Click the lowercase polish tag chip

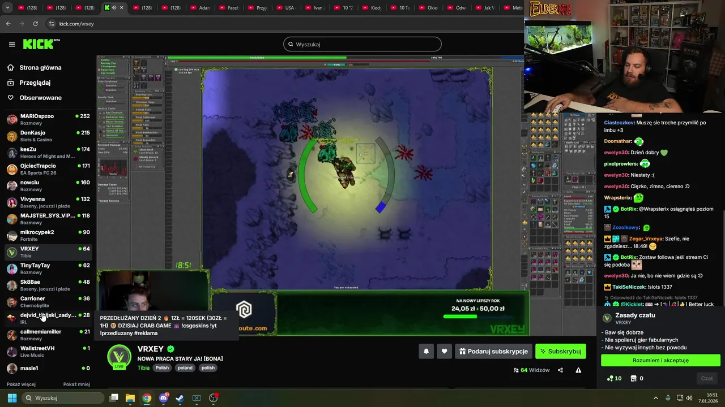[x=208, y=368]
